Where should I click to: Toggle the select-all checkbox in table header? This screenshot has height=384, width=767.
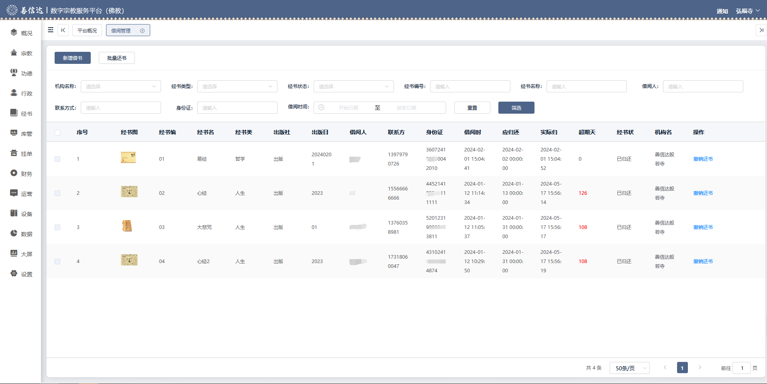(57, 133)
